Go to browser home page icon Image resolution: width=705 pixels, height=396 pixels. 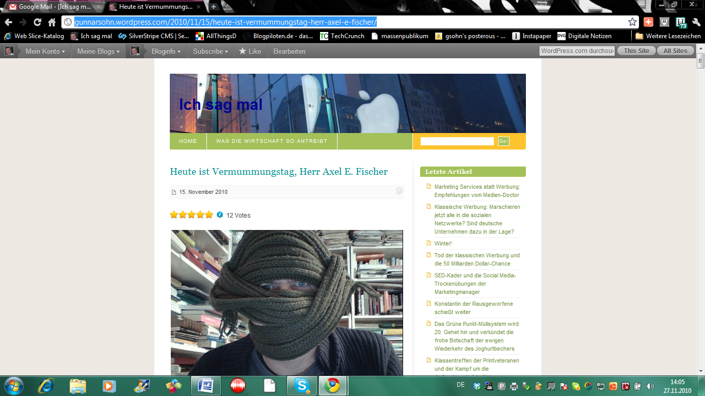[x=52, y=22]
